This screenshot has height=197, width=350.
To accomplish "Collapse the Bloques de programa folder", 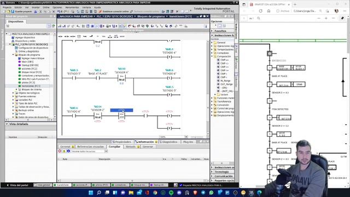I will pos(13,55).
